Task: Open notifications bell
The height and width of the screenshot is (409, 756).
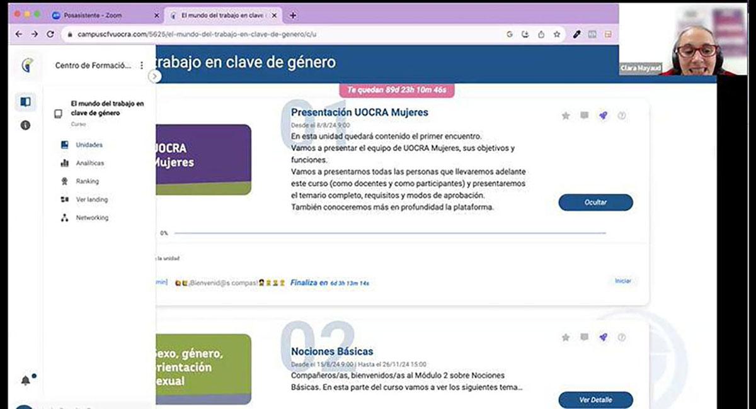Action: click(x=26, y=380)
